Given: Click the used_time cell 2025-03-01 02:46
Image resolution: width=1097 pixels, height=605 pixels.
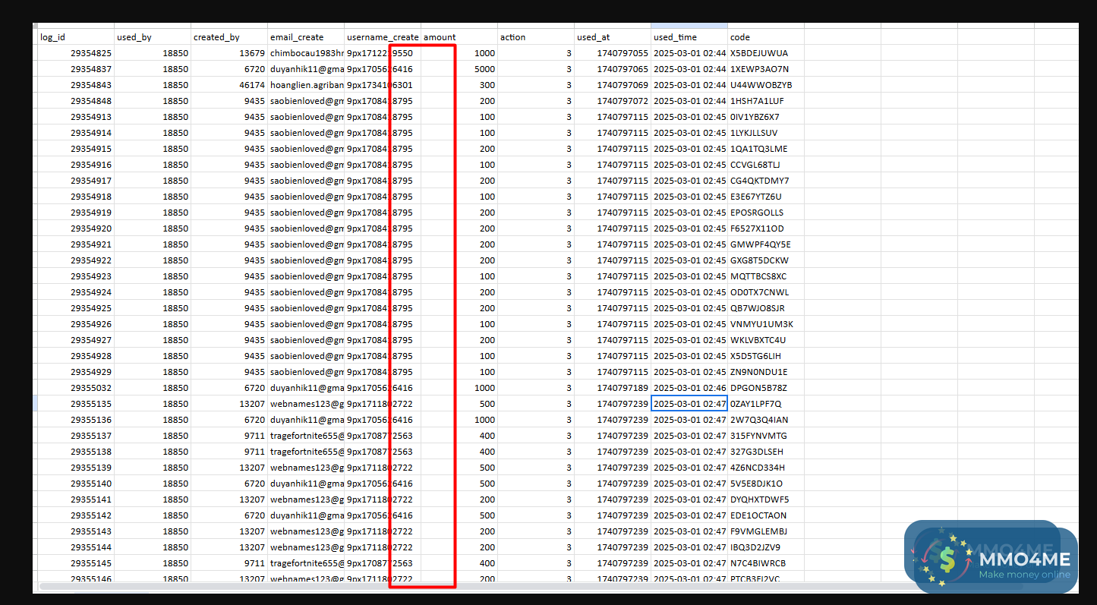Looking at the screenshot, I should point(689,388).
